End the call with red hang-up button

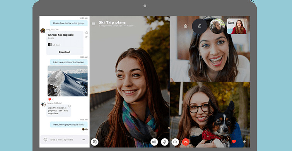click(186, 142)
